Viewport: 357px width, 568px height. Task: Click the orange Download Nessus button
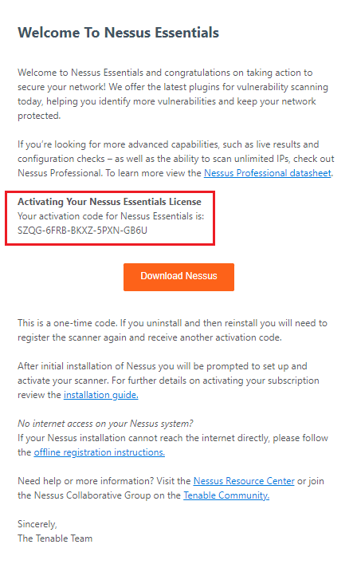pos(178,277)
